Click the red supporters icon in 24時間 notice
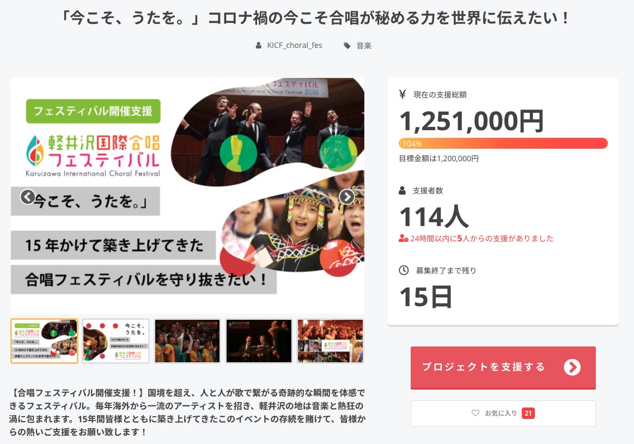This screenshot has height=444, width=634. 403,239
